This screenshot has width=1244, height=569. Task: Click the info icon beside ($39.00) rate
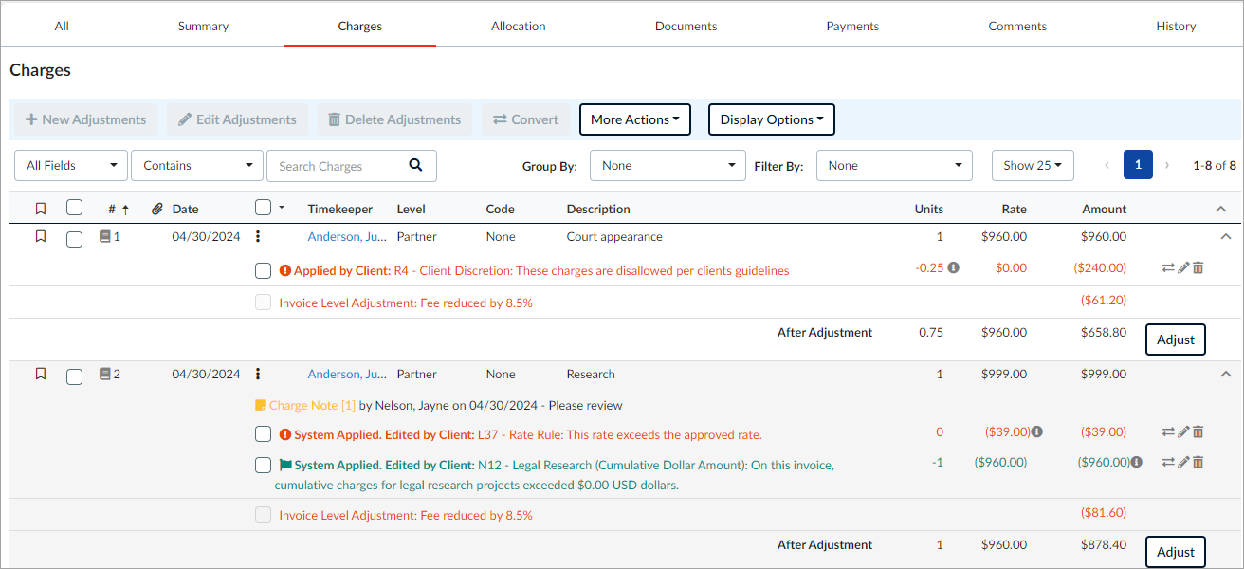[1037, 431]
